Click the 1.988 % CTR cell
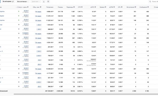The image size is (158, 96). pyautogui.click(x=80, y=29)
